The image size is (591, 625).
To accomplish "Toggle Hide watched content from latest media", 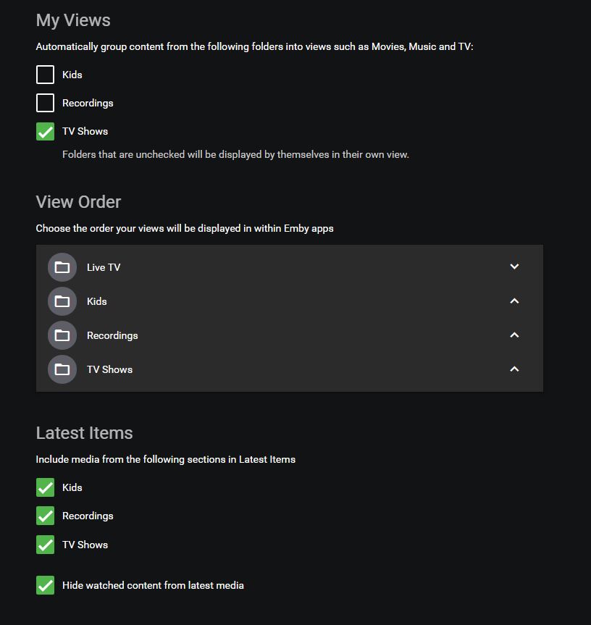I will click(x=45, y=585).
